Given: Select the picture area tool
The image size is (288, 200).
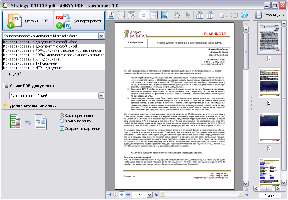Looking at the screenshot, I should pyautogui.click(x=165, y=15).
